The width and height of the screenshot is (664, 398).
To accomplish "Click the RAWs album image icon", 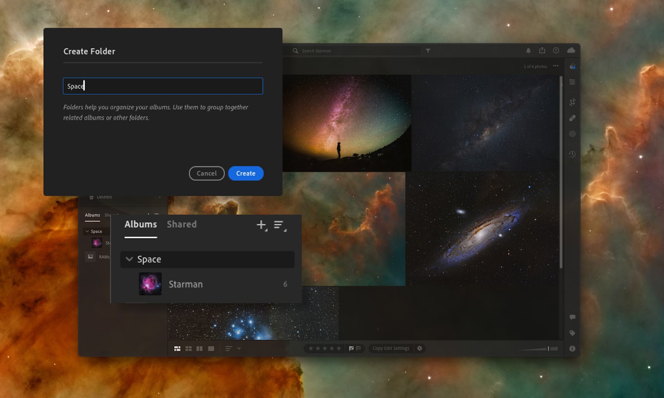I will click(x=90, y=257).
